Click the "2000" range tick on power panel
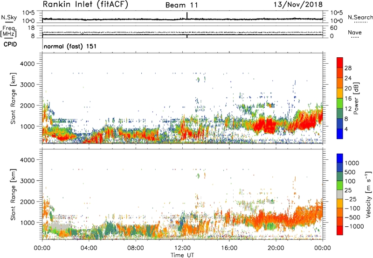 click(28, 105)
